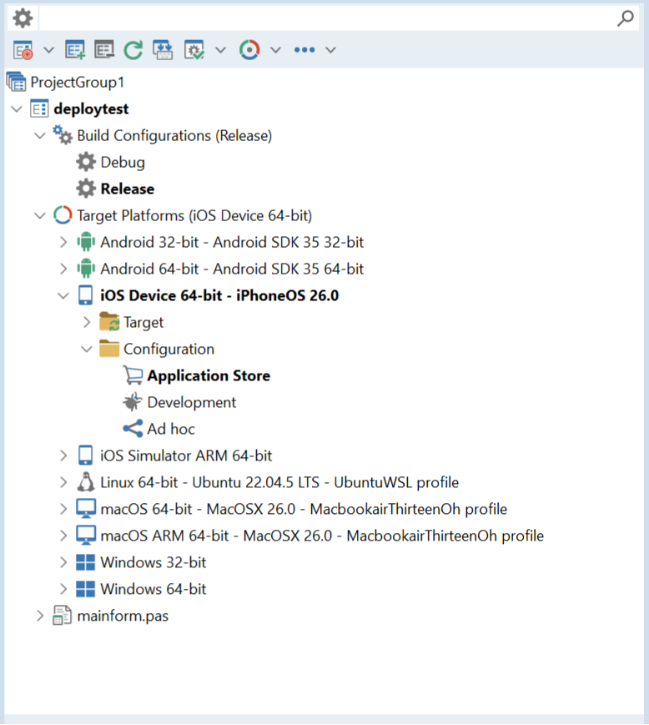This screenshot has width=649, height=725.
Task: Expand the Target folder node
Action: click(87, 323)
